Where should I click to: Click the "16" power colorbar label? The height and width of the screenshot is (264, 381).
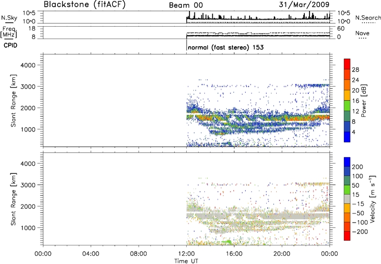[x=355, y=101]
